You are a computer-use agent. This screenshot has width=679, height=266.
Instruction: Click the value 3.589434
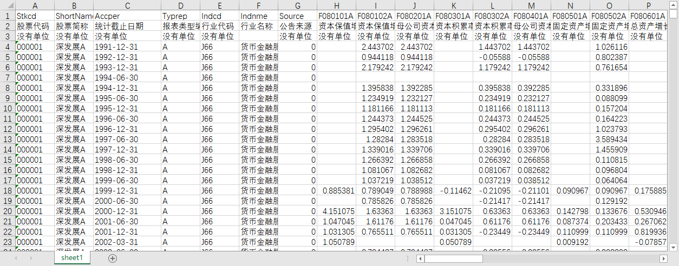pyautogui.click(x=610, y=139)
